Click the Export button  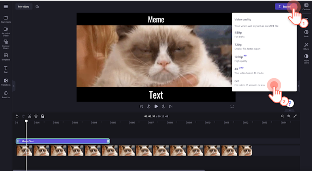286,7
